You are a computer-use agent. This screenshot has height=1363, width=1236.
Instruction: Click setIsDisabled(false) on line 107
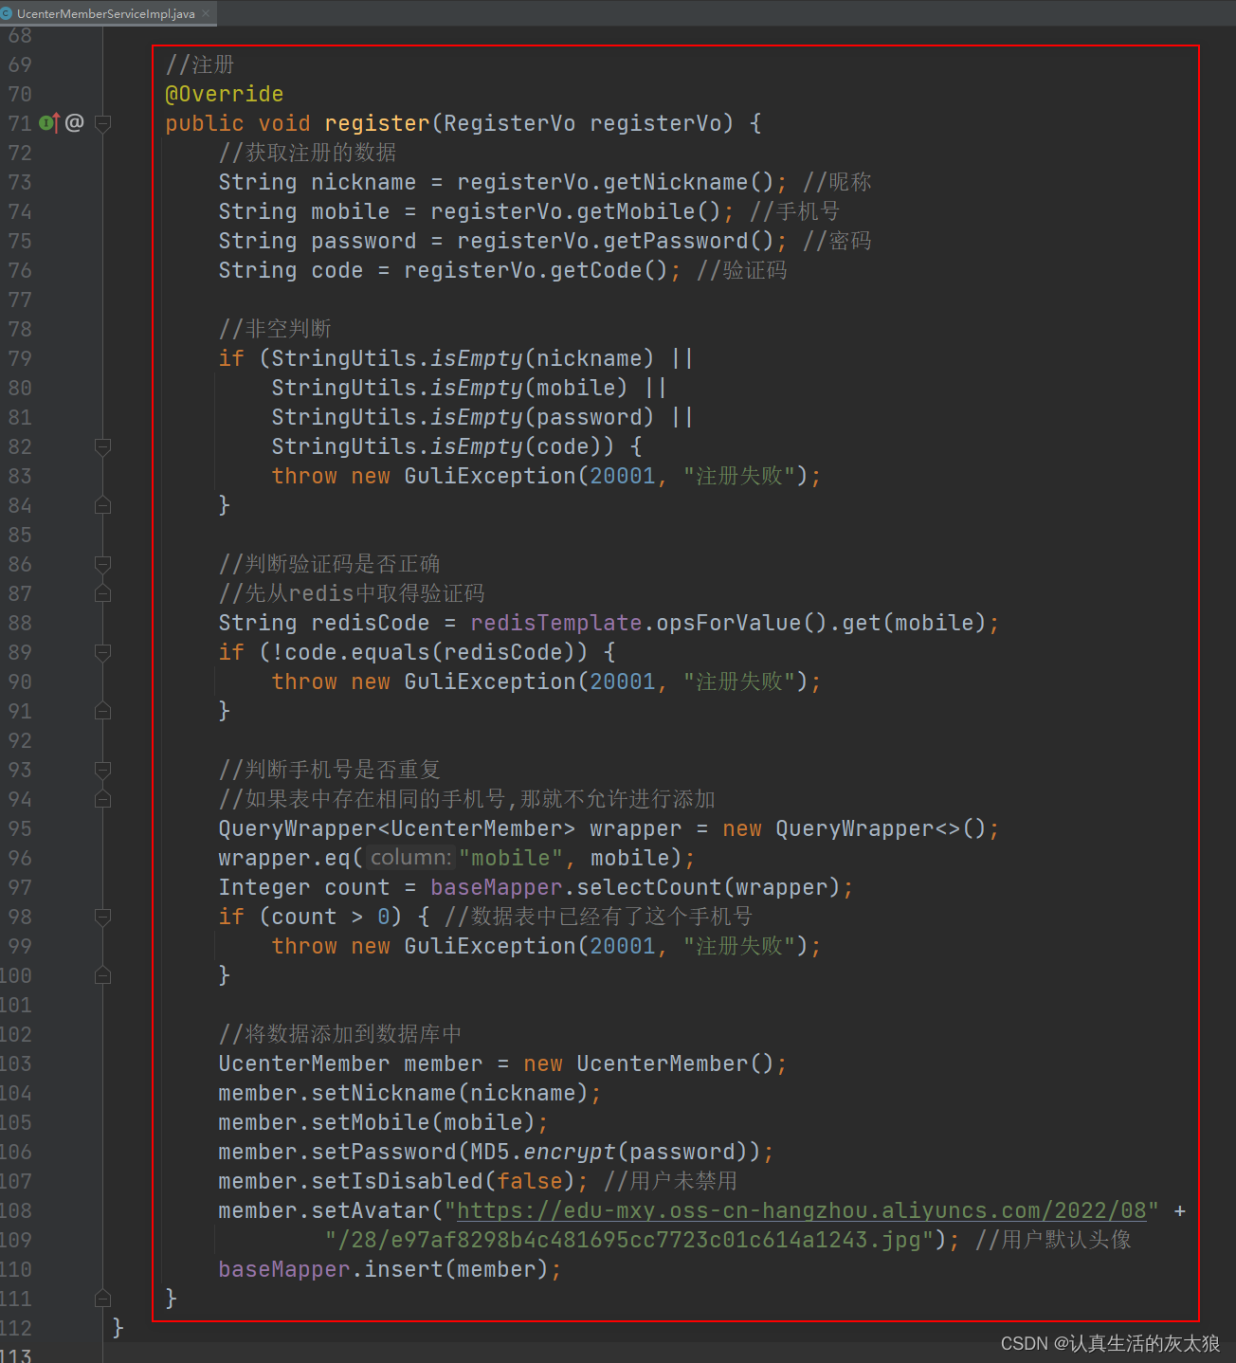pyautogui.click(x=443, y=1181)
